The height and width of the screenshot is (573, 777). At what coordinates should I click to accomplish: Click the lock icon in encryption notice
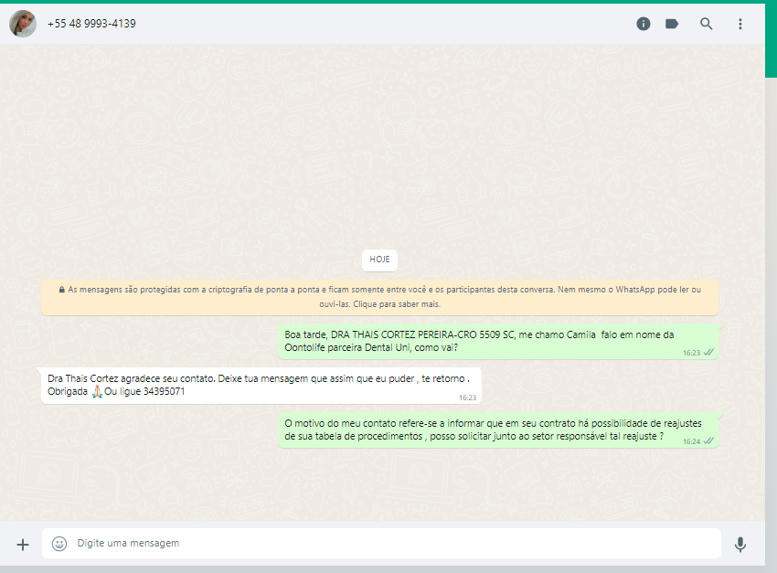(62, 290)
